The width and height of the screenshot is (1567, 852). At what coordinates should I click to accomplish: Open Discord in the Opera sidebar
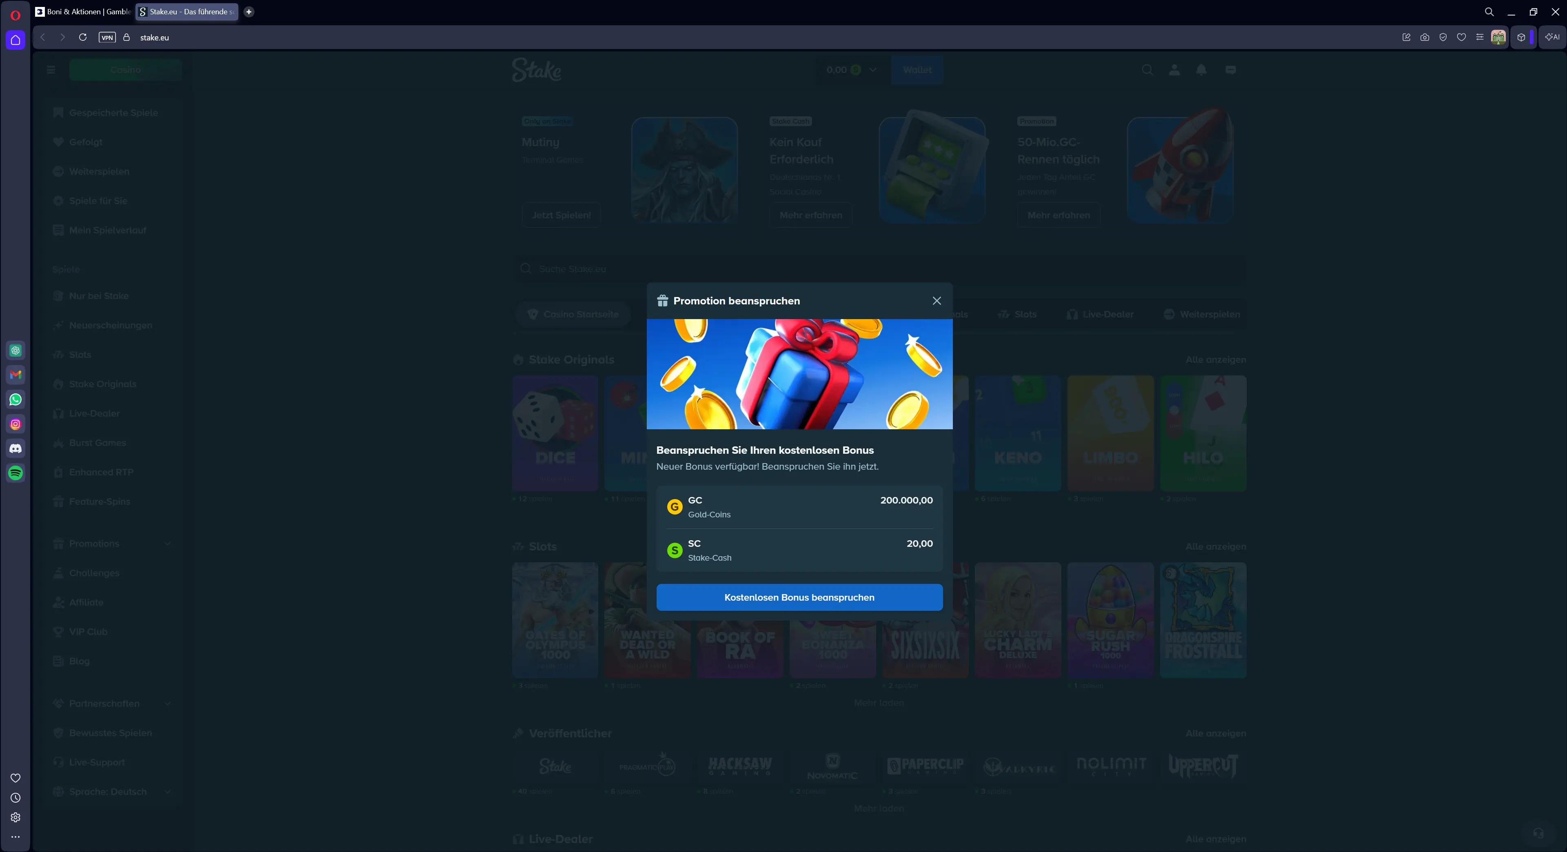[x=16, y=448]
